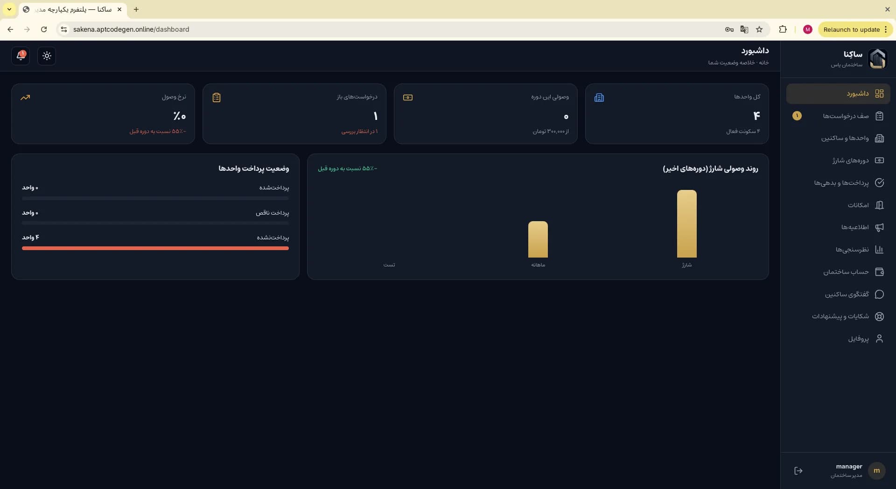Viewport: 896px width, 489px height.
Task: Click the نرخ وصول trend icon
Action: click(25, 98)
